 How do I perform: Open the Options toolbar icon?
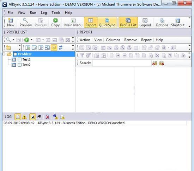[x=162, y=22]
